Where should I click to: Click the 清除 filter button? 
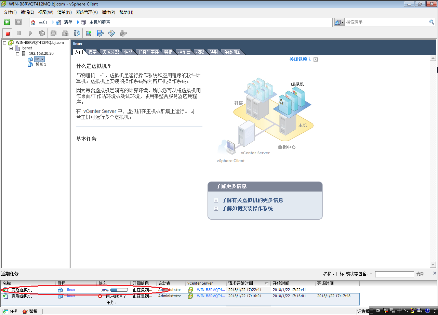(x=420, y=274)
